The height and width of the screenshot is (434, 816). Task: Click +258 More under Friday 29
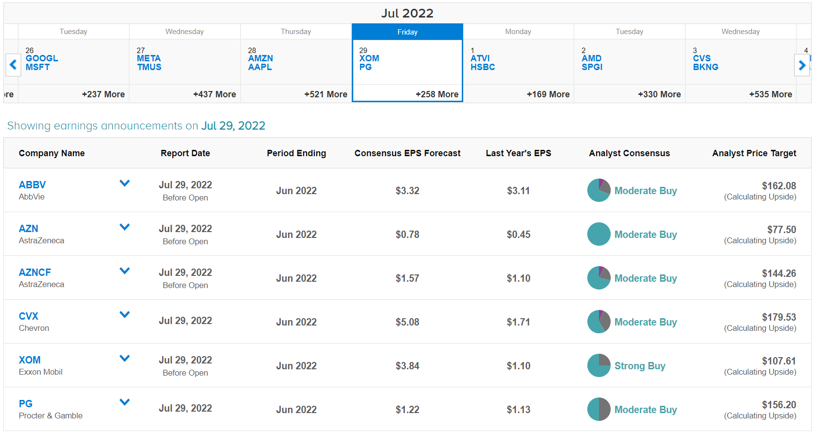click(437, 94)
